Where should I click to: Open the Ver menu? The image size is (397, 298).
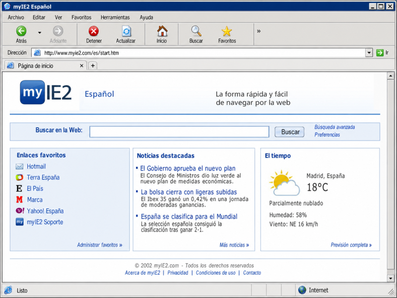pyautogui.click(x=59, y=17)
